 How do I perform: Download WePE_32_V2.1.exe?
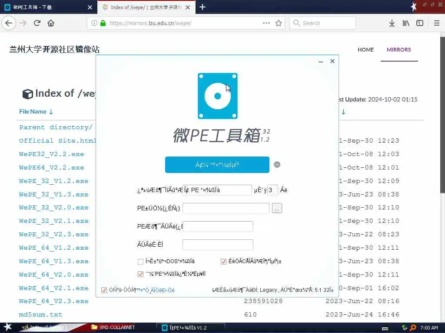pyautogui.click(x=53, y=221)
